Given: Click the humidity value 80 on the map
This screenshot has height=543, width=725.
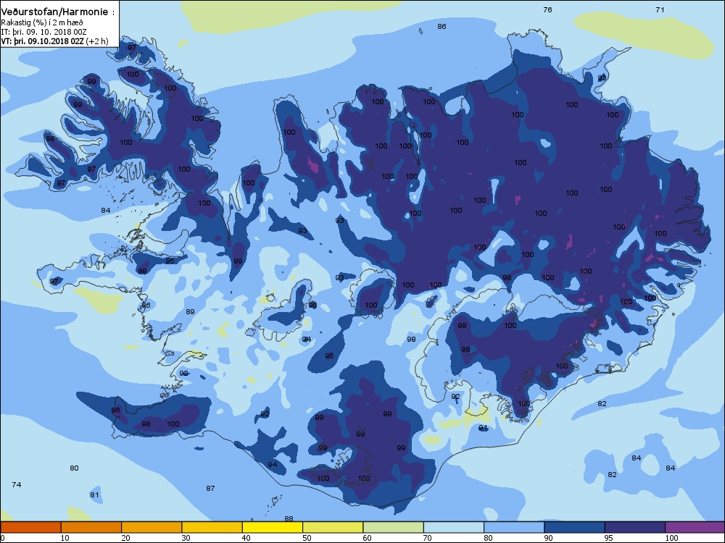Looking at the screenshot, I should pyautogui.click(x=74, y=468).
